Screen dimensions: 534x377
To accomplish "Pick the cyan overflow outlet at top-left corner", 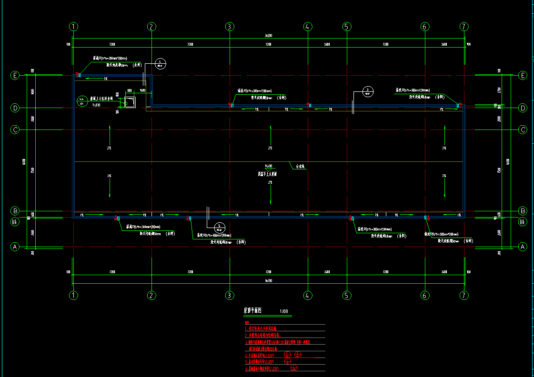I will (x=80, y=75).
